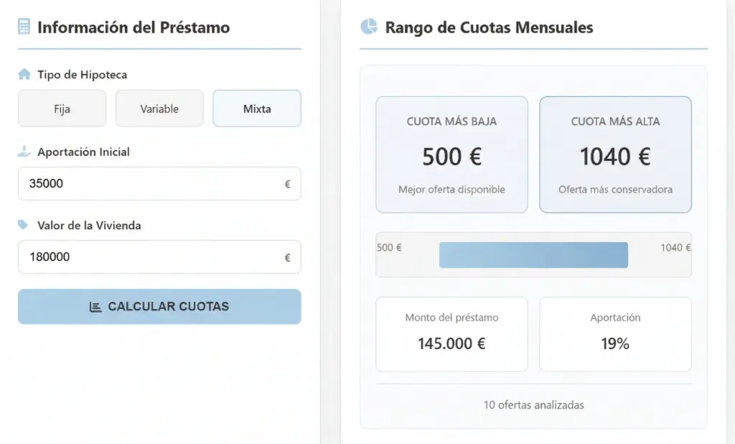Select the Cuota Más Alta card

615,154
